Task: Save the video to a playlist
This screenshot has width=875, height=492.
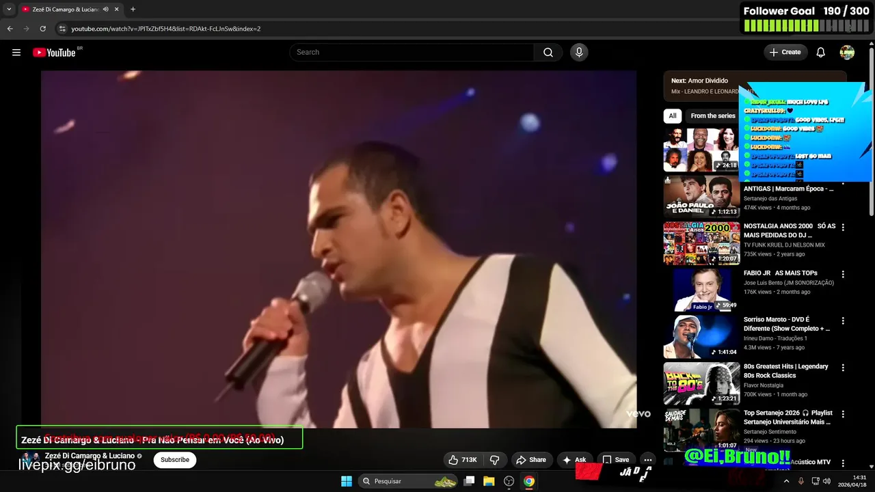Action: (615, 460)
